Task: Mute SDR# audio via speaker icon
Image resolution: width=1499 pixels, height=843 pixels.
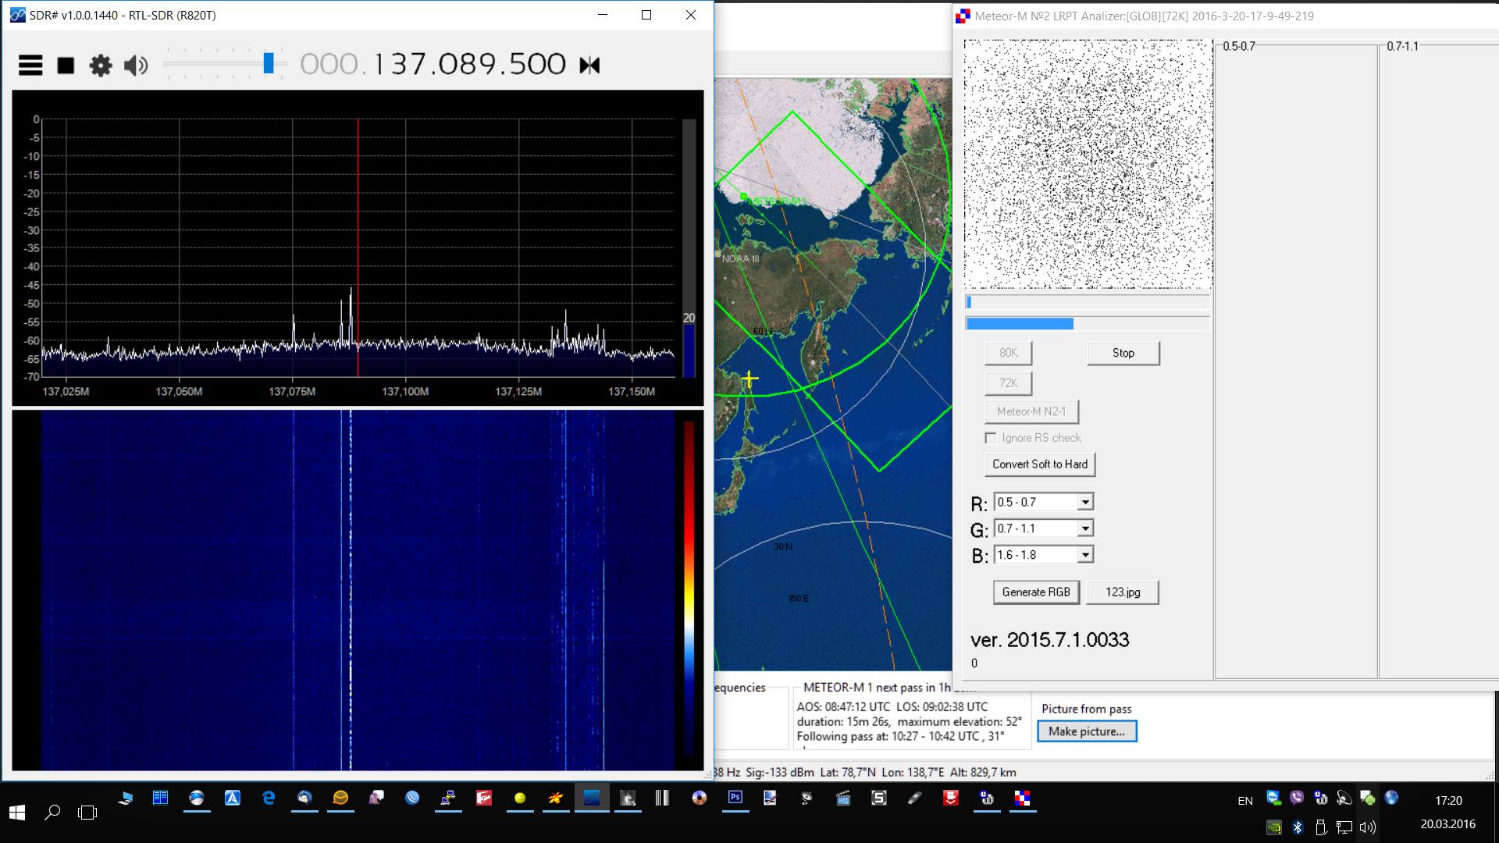Action: click(136, 65)
